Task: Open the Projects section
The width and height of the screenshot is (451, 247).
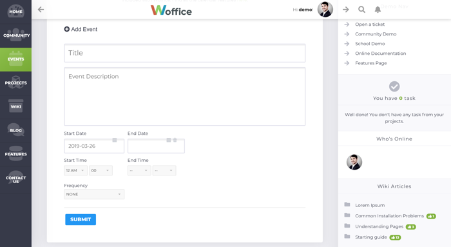Action: [x=15, y=83]
